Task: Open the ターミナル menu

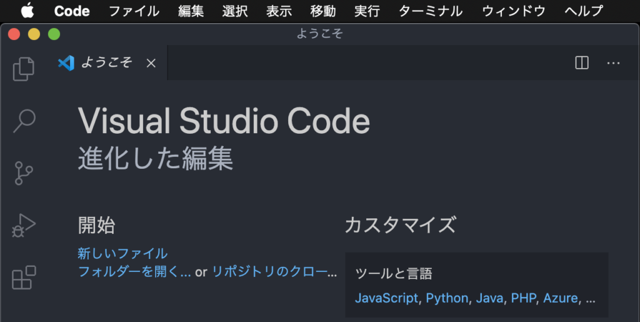Action: tap(430, 11)
